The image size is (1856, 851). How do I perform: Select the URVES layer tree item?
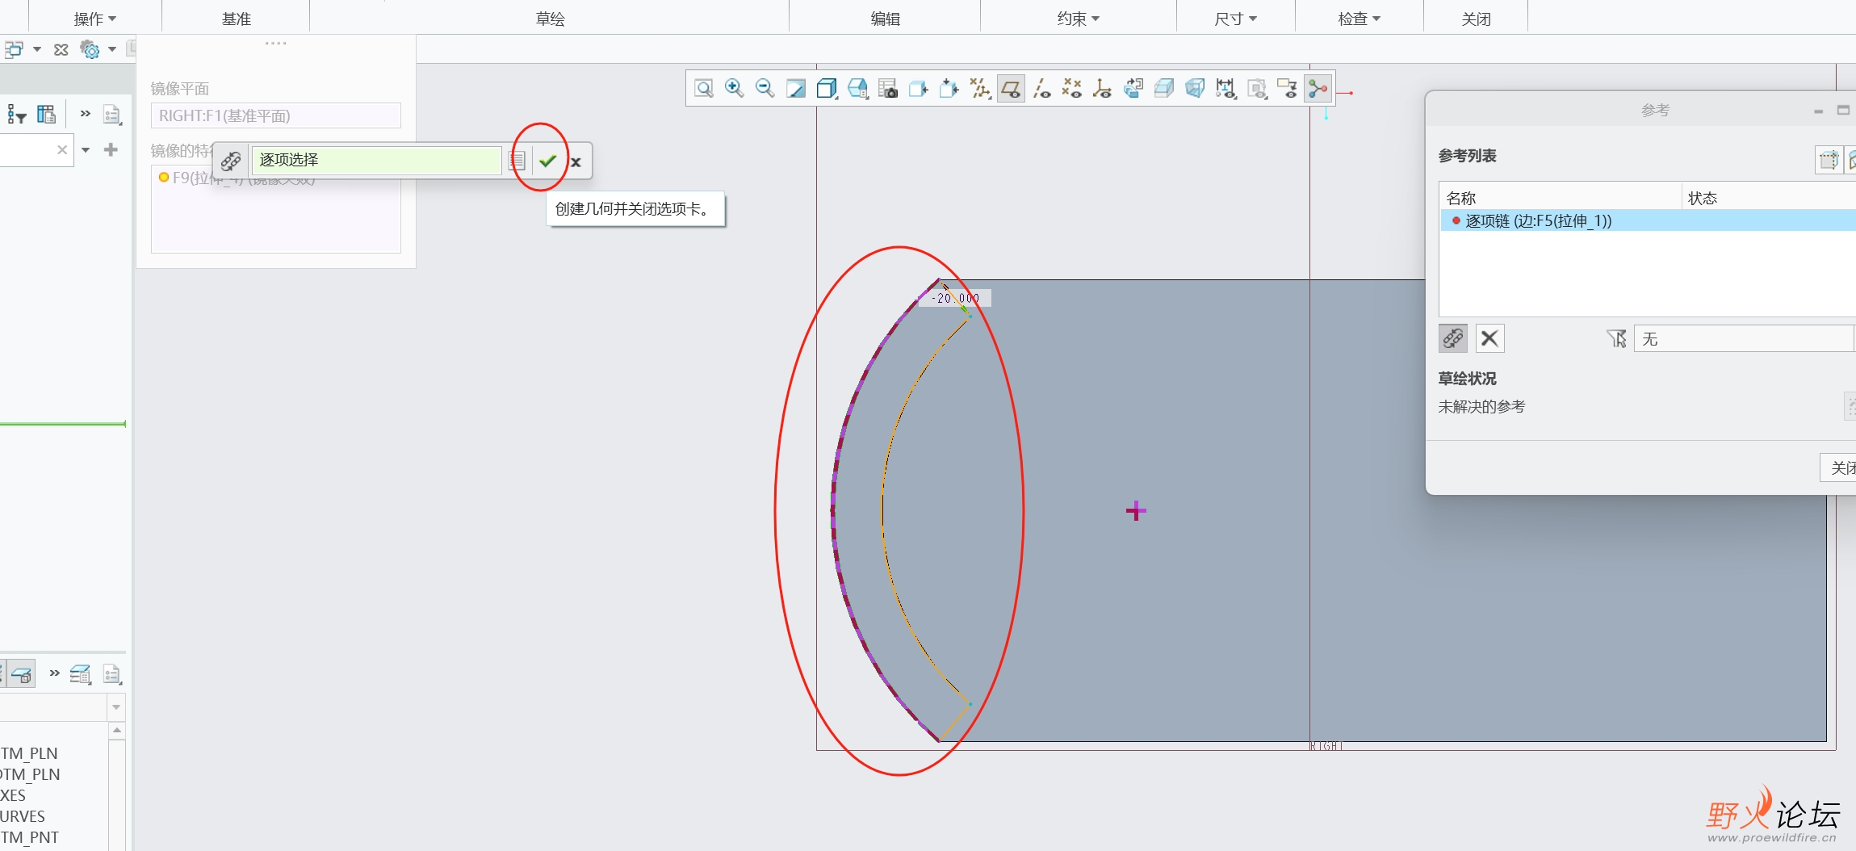pos(23,816)
